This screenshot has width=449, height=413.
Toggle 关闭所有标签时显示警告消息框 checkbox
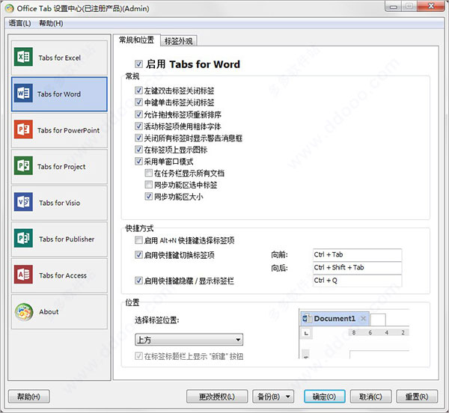point(139,138)
